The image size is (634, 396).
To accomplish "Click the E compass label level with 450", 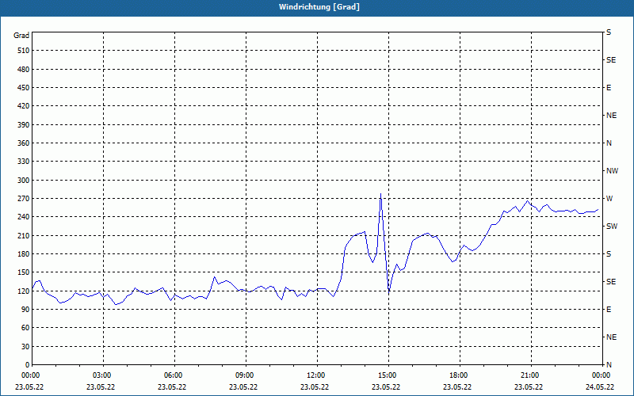I will [609, 88].
